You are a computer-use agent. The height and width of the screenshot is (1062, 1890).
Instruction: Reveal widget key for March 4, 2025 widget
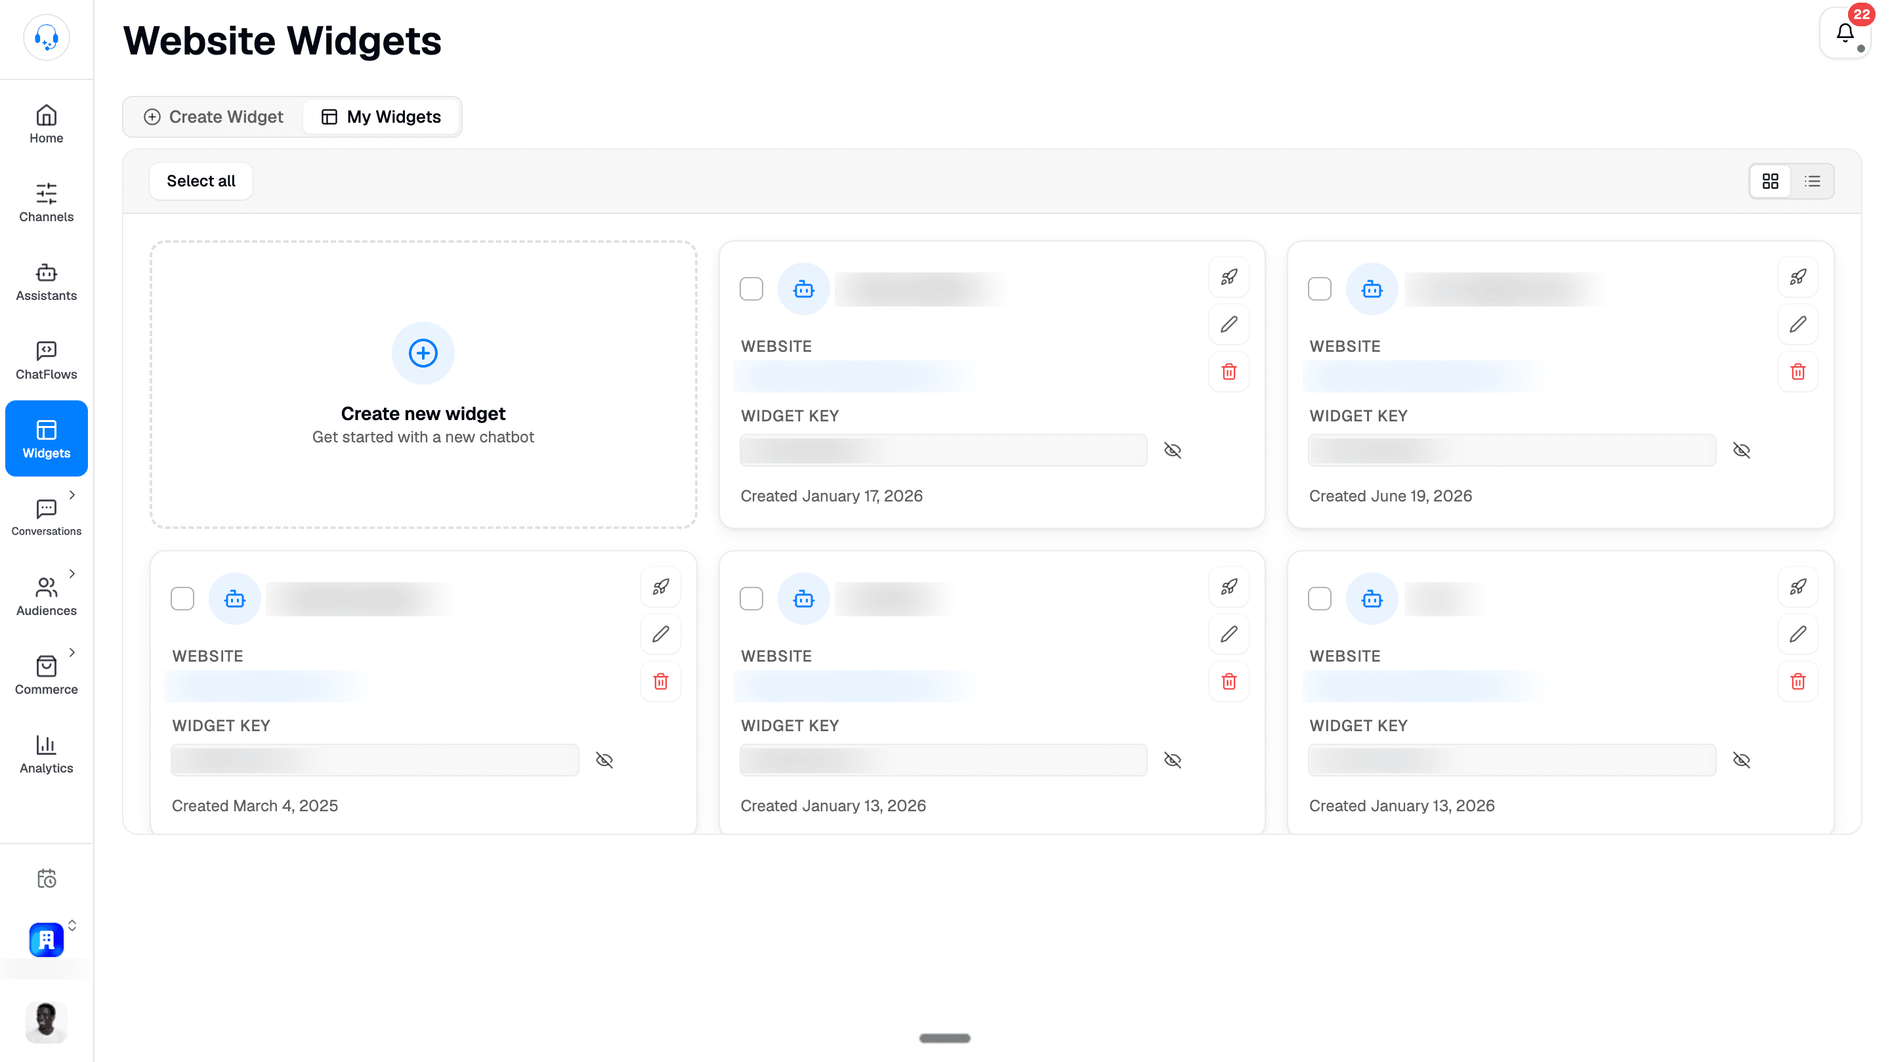click(x=604, y=760)
